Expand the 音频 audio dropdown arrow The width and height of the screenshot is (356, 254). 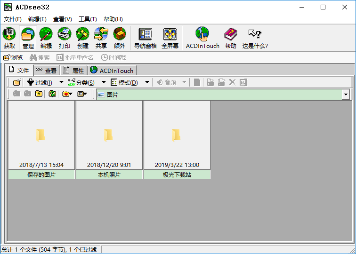[185, 82]
